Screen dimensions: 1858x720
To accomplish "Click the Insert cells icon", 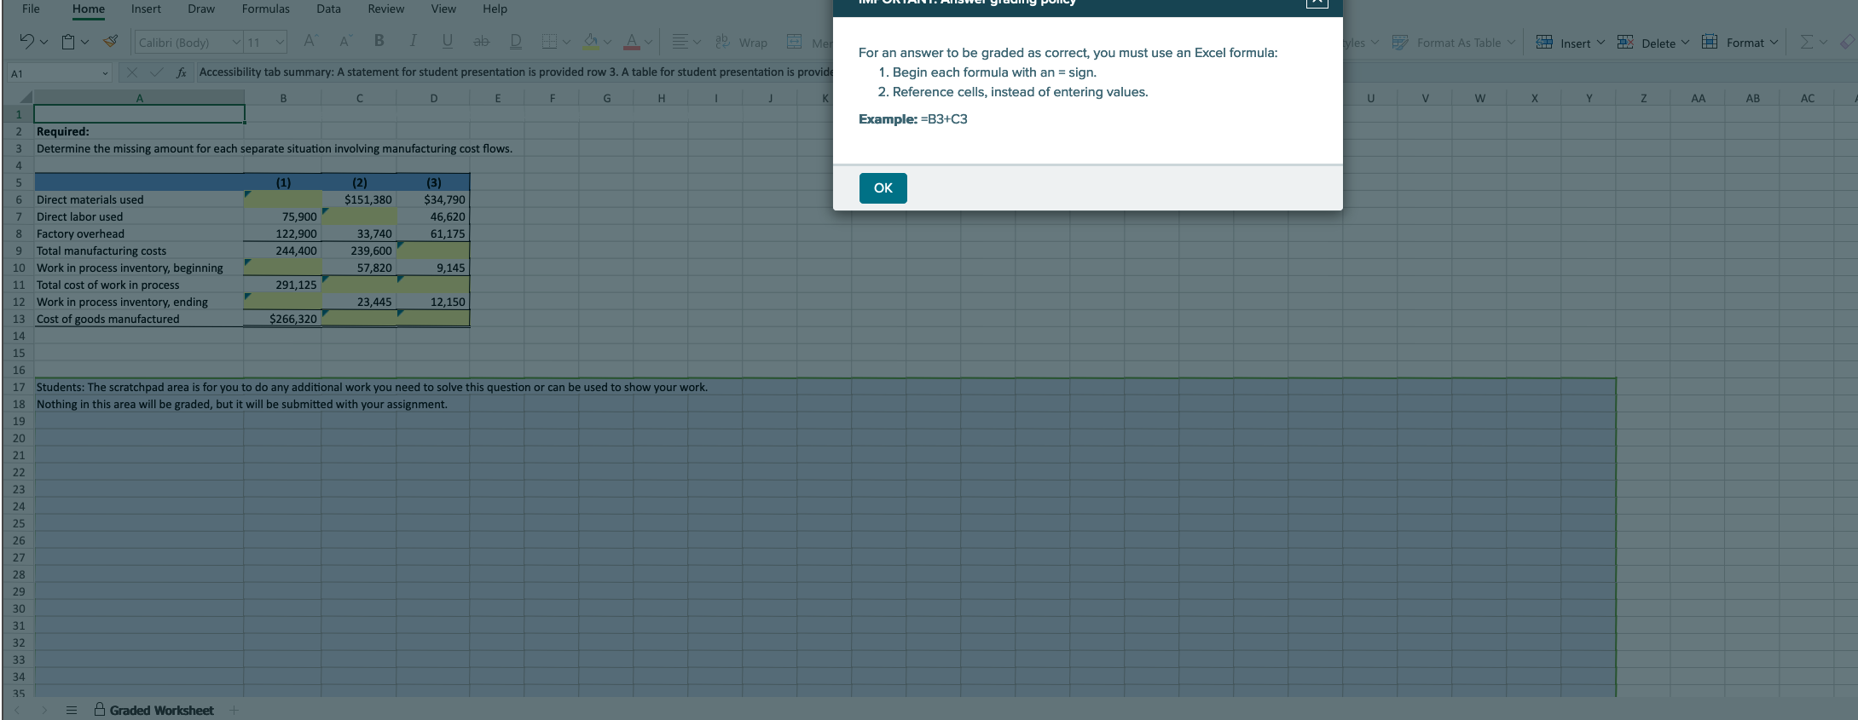I will tap(1544, 42).
